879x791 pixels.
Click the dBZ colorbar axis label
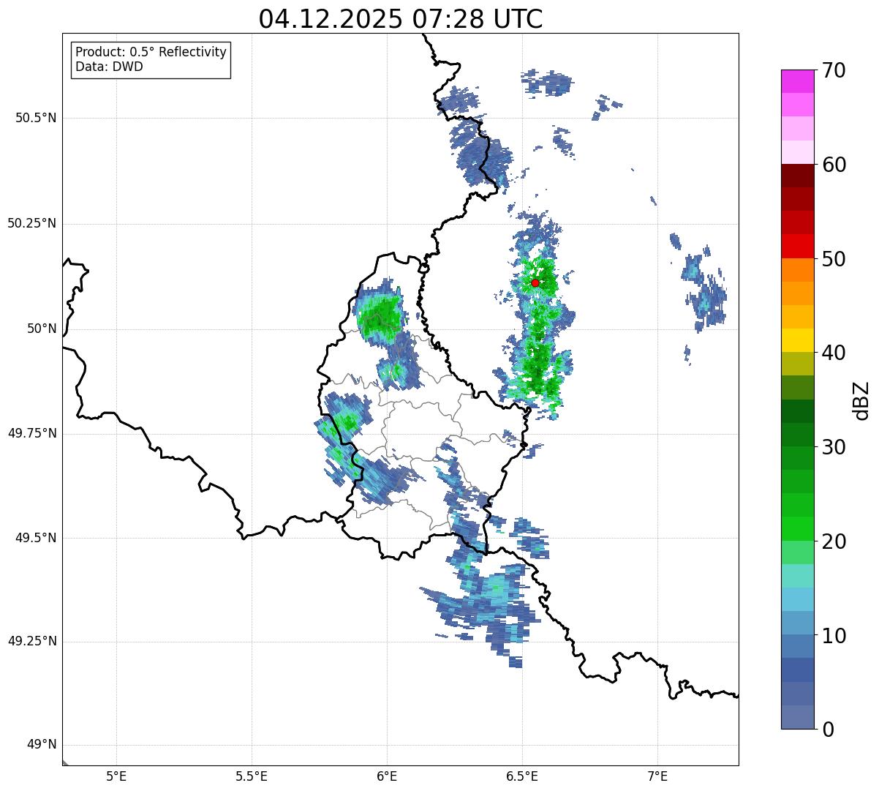(x=861, y=400)
